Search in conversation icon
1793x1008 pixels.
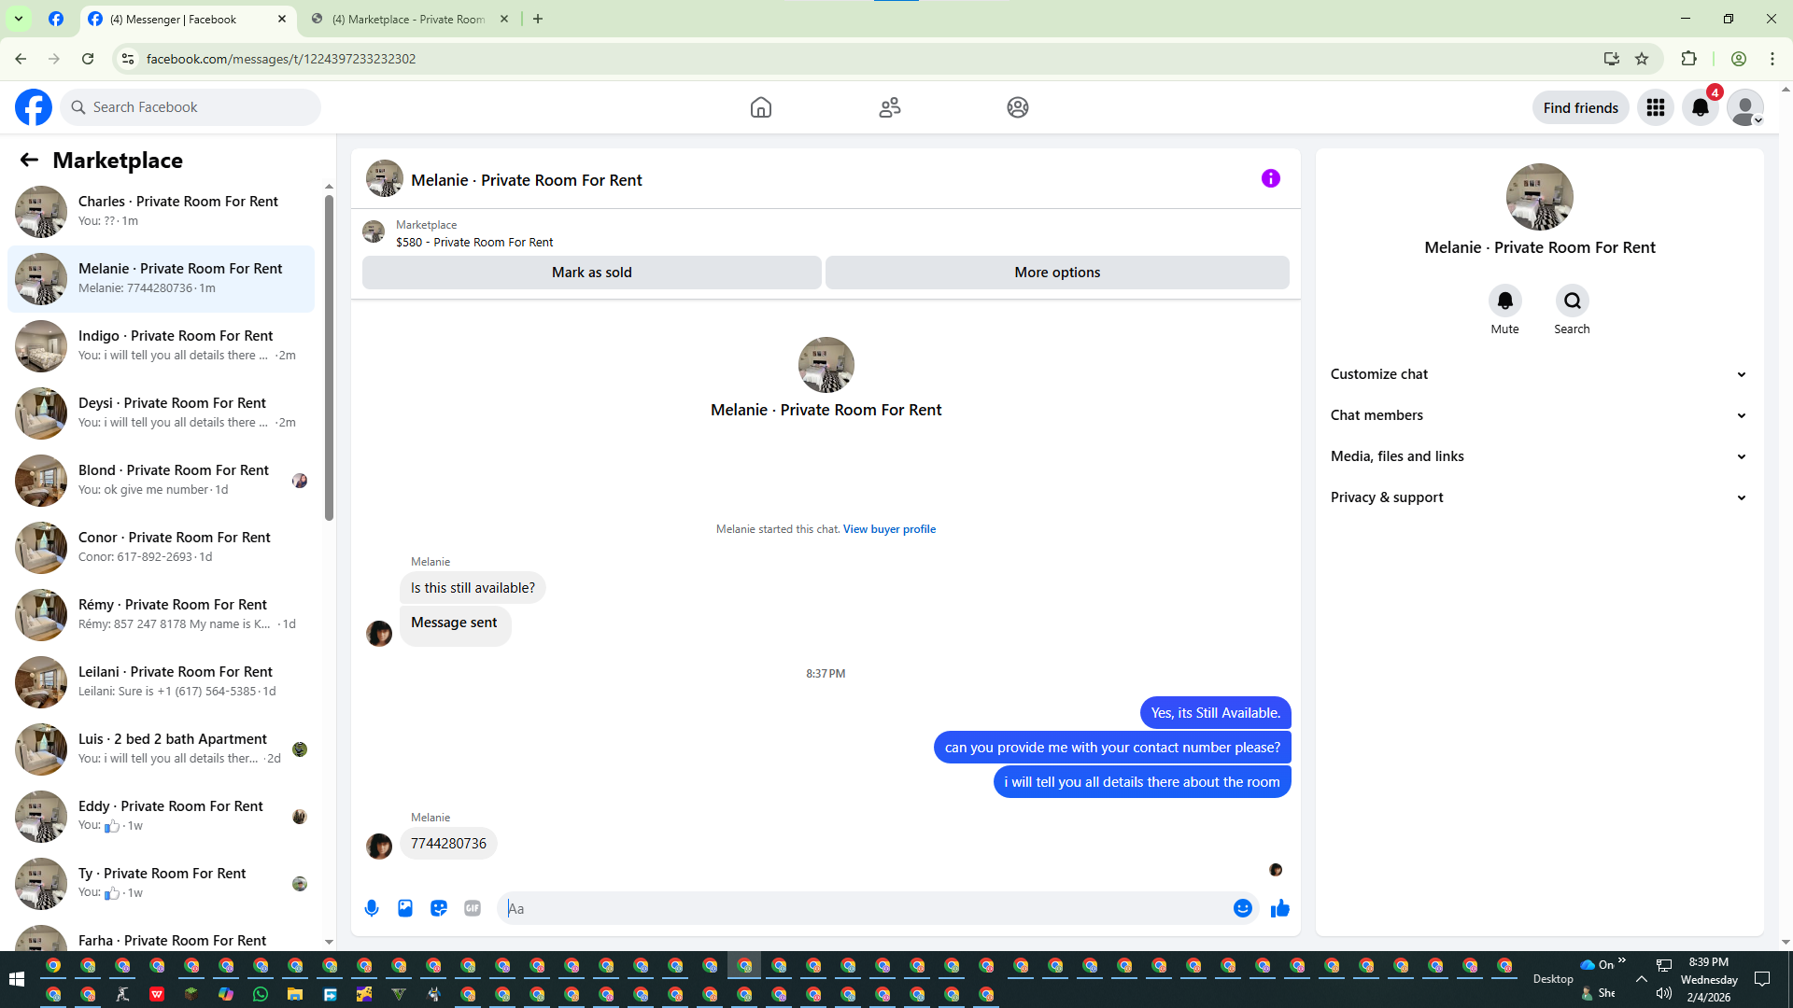1572,301
